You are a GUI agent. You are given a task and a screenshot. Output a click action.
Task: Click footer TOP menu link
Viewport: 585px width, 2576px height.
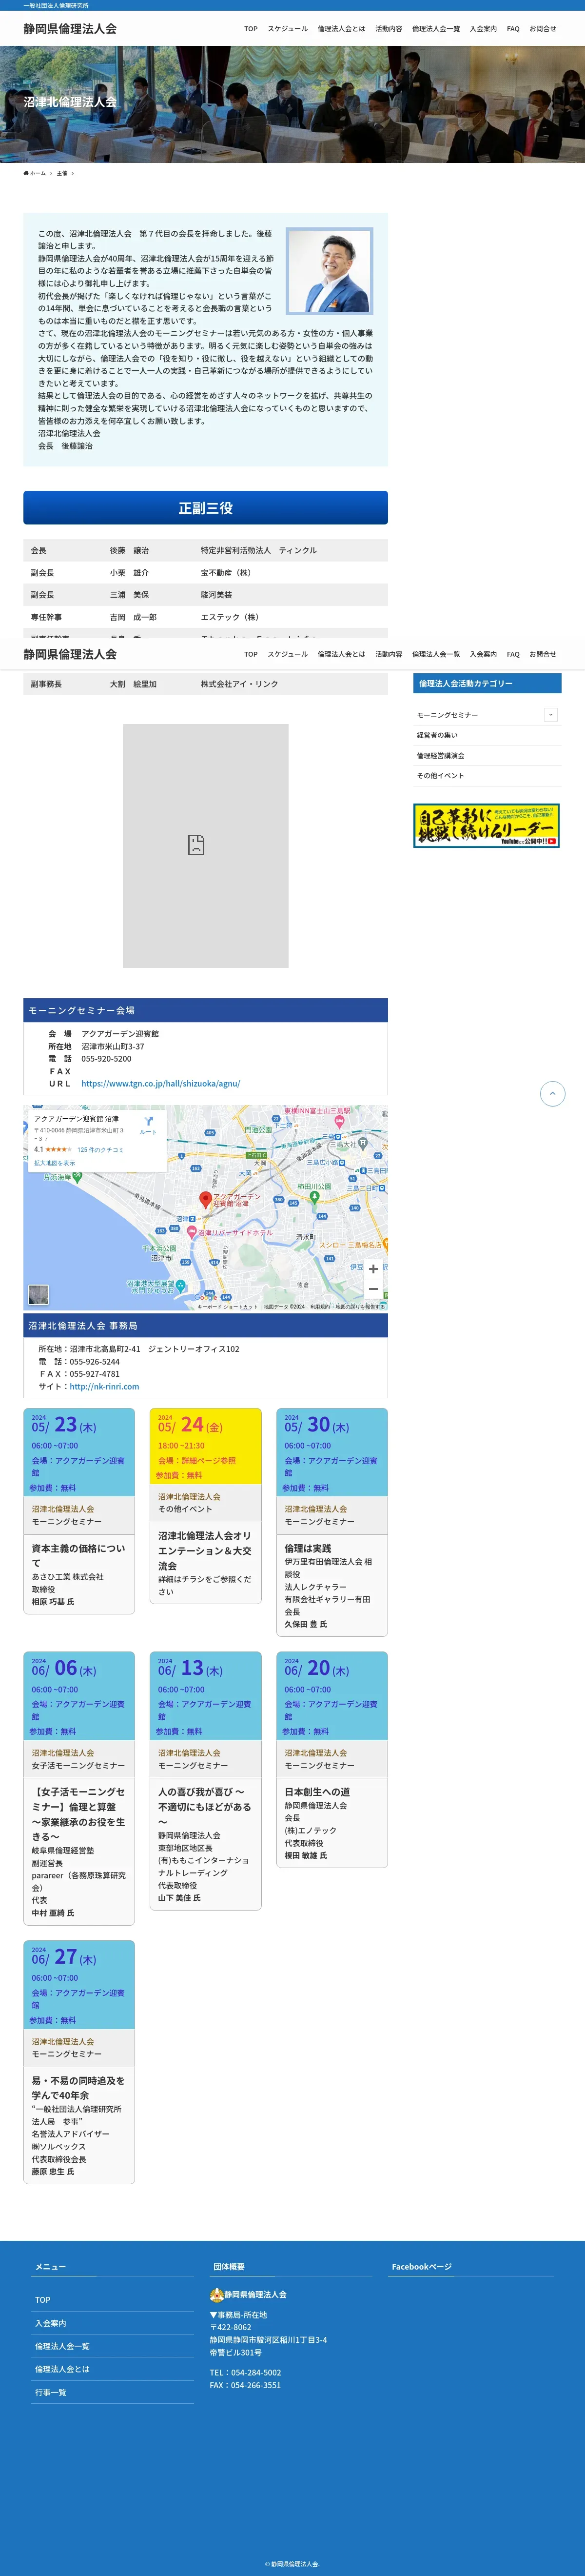pyautogui.click(x=43, y=2299)
